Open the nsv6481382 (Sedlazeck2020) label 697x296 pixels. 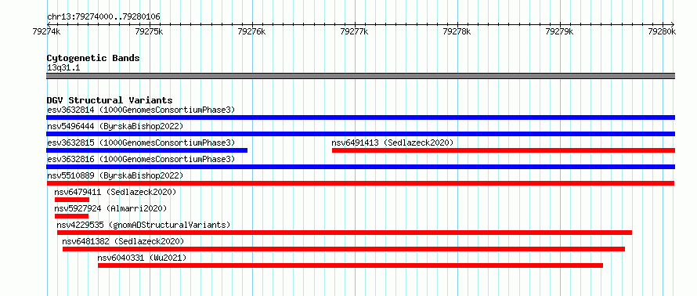[x=123, y=241]
